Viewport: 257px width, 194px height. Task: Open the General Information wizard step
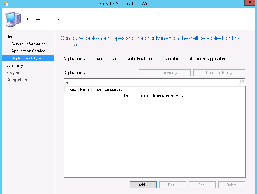coord(28,44)
